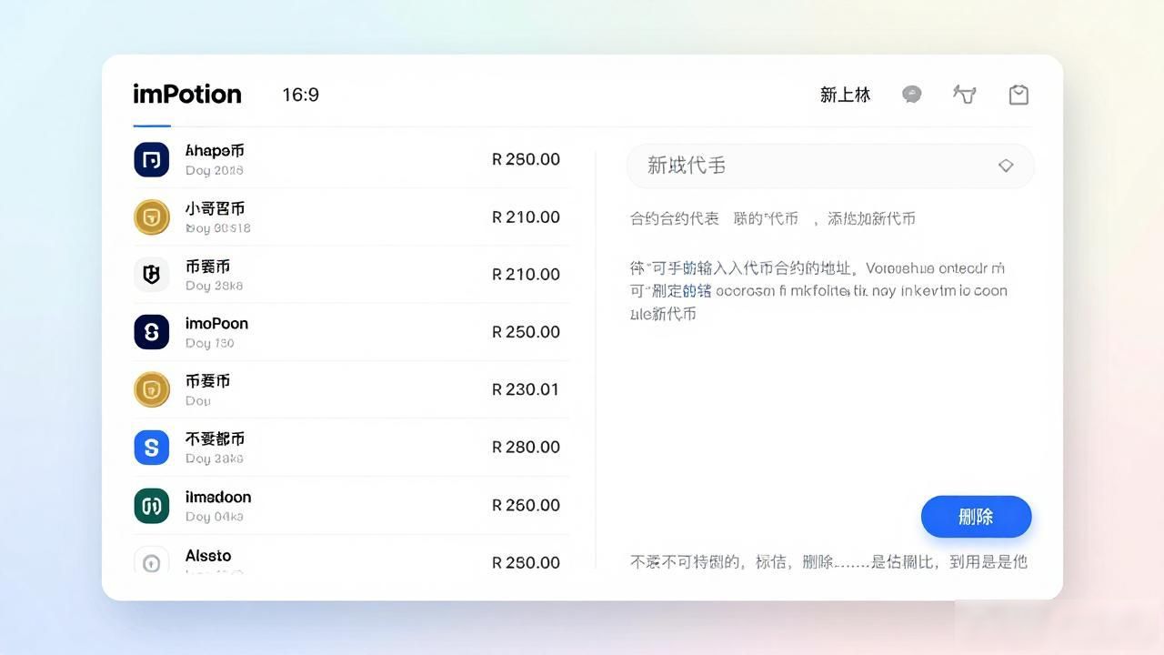The width and height of the screenshot is (1164, 655).
Task: Click blue S icon beside R 280.00
Action: [x=152, y=448]
